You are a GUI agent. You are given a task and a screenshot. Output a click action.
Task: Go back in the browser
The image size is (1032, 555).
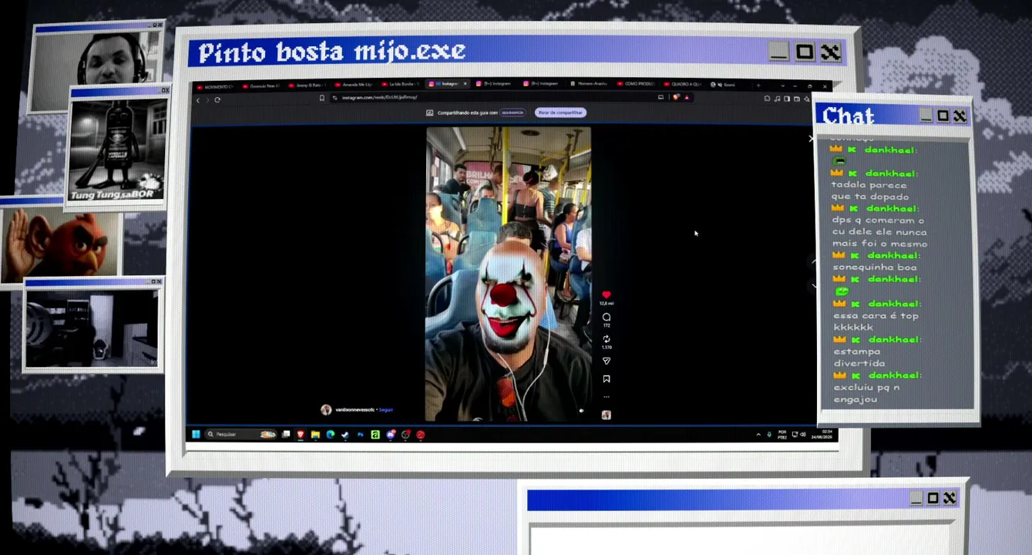198,99
